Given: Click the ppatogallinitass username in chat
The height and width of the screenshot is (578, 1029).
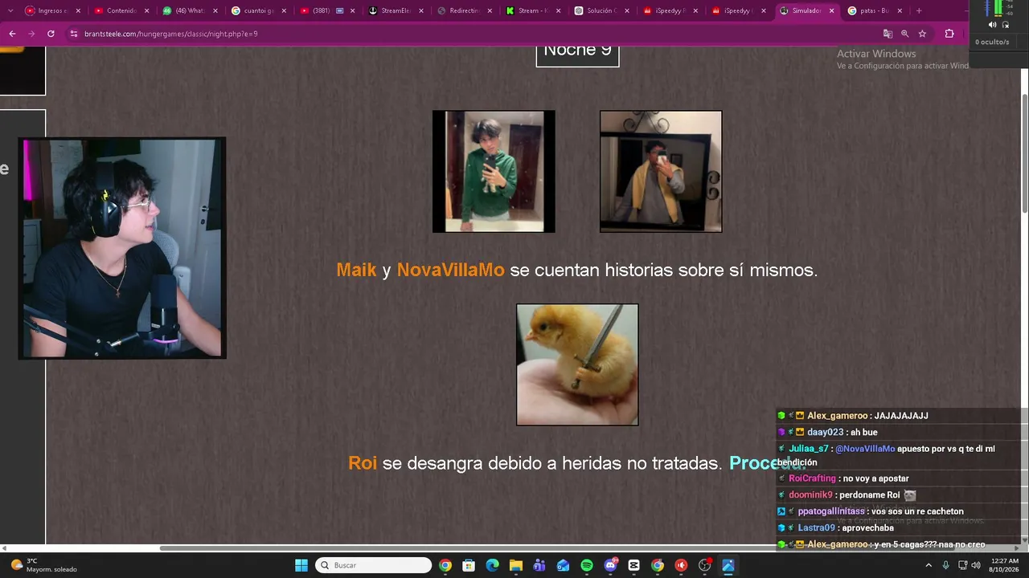Looking at the screenshot, I should pyautogui.click(x=831, y=511).
